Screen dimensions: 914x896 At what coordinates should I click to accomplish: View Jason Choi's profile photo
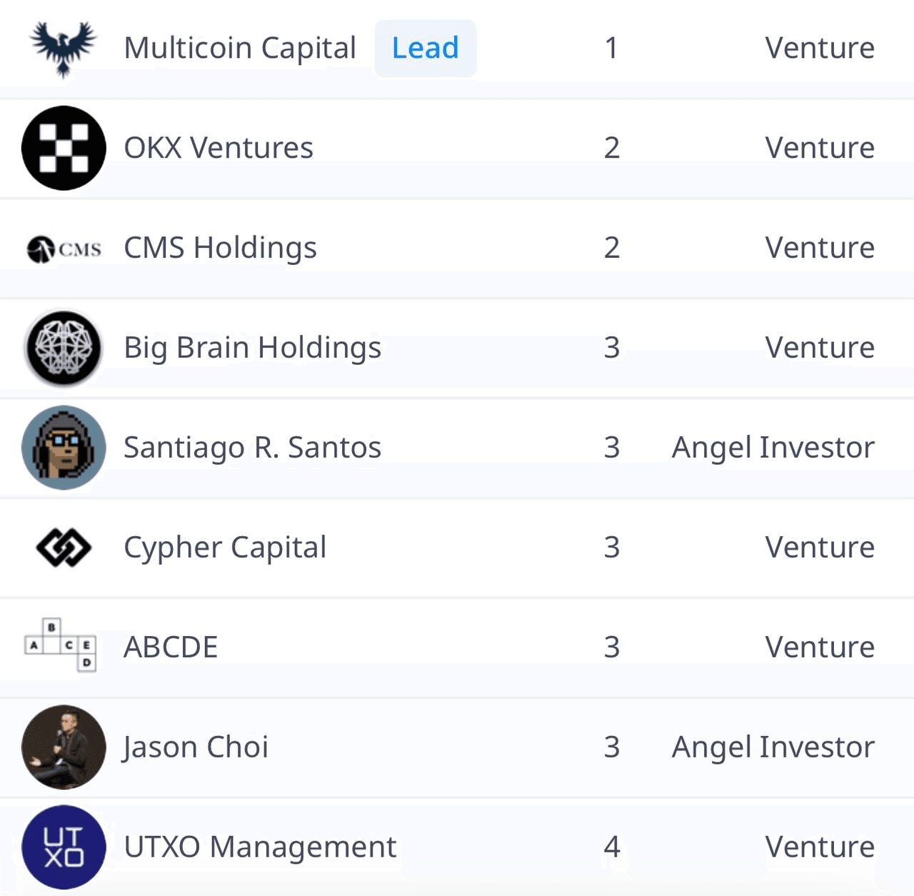click(64, 747)
